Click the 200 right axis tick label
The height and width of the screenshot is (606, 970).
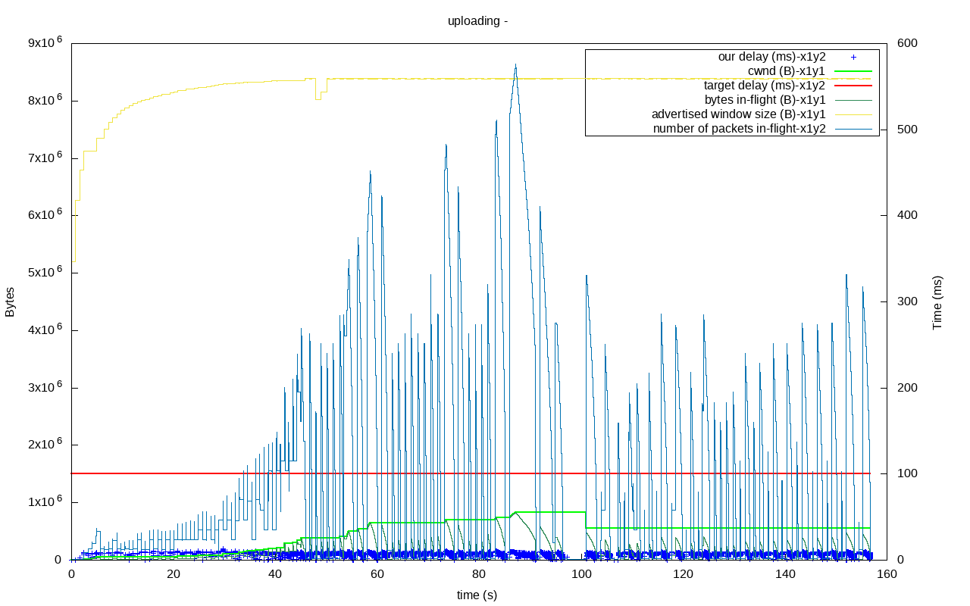(x=908, y=388)
